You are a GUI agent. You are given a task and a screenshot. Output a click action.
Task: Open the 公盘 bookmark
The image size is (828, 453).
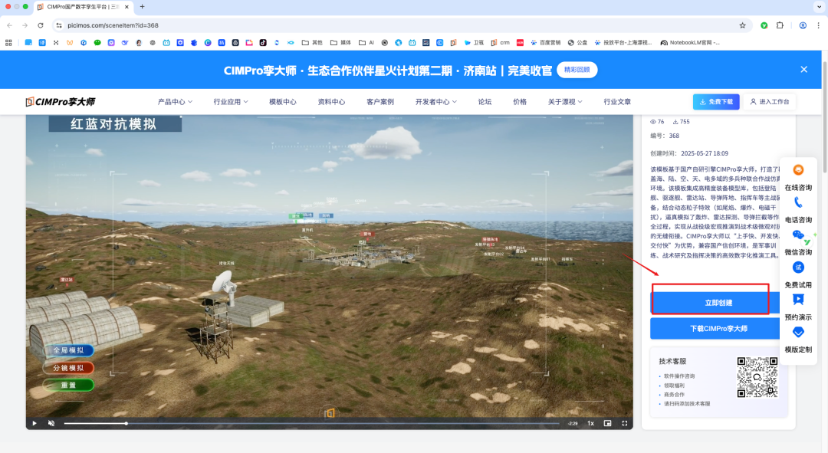tap(577, 43)
